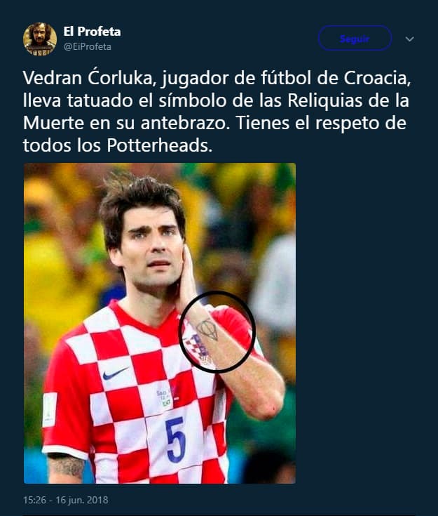Click the tattoo on the lower arm
The width and height of the screenshot is (438, 516).
click(68, 467)
